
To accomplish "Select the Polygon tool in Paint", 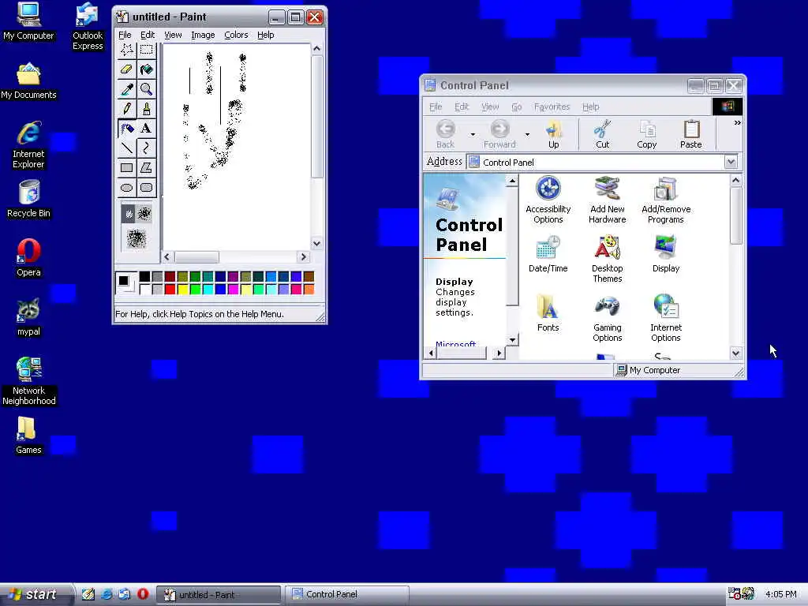I will pyautogui.click(x=146, y=168).
